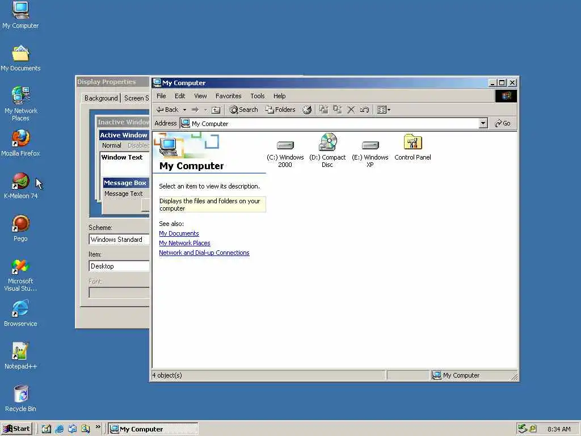581x436 pixels.
Task: Select the Recycle Bin desktop icon
Action: (20, 399)
